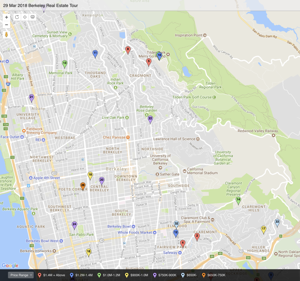Select light blue property marker 33
The image size is (300, 281).
[277, 223]
